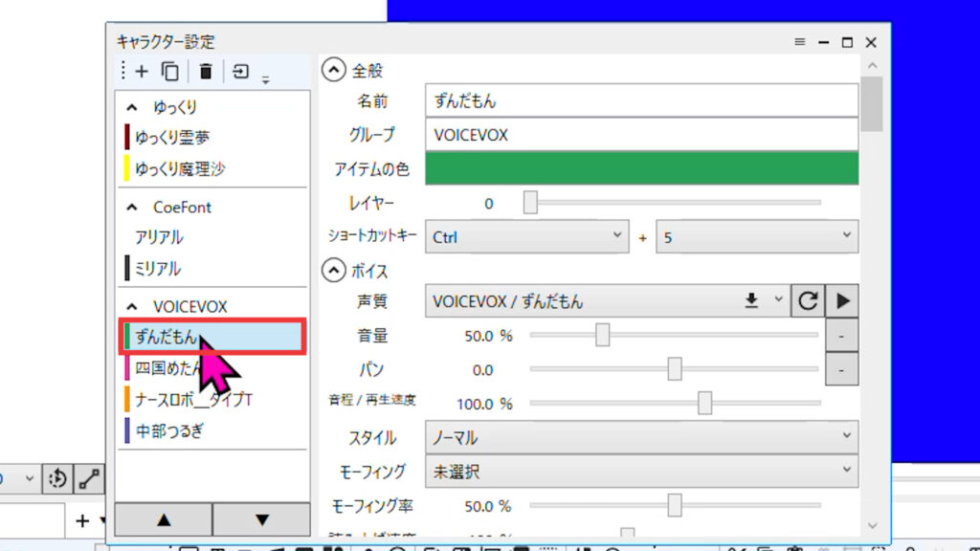
Task: Delete the selected character with the trash icon
Action: [206, 71]
